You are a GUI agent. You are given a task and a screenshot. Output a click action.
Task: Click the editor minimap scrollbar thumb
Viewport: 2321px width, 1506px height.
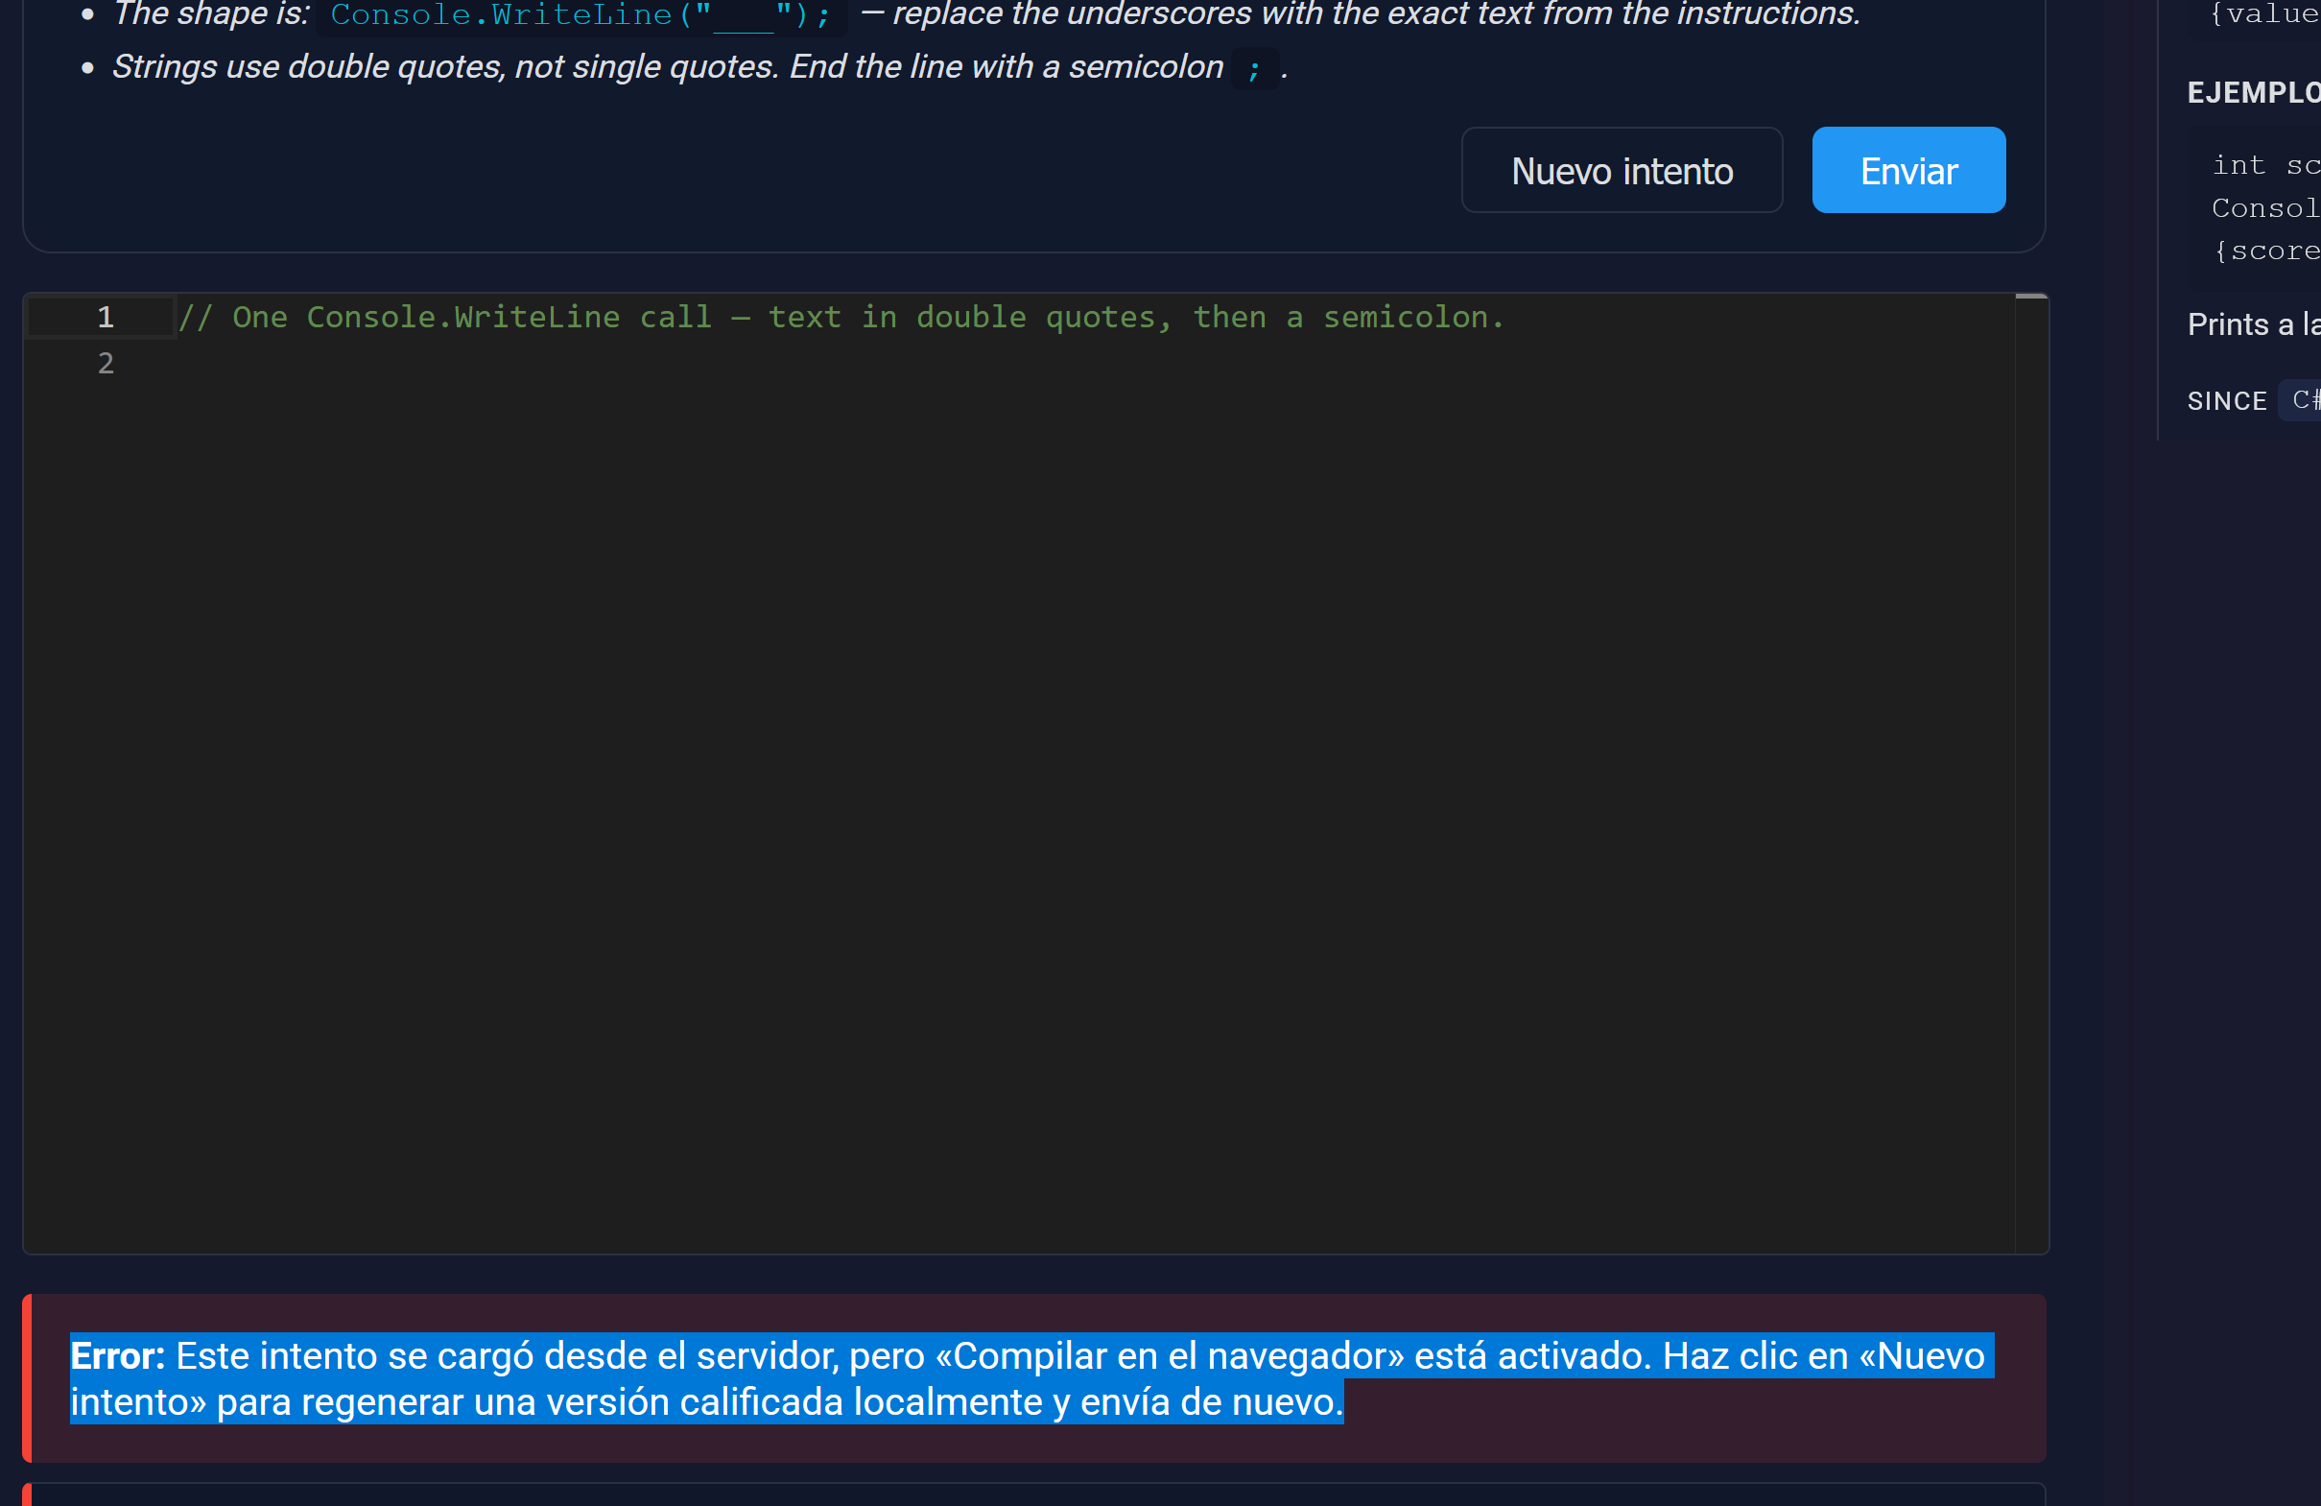click(2030, 297)
